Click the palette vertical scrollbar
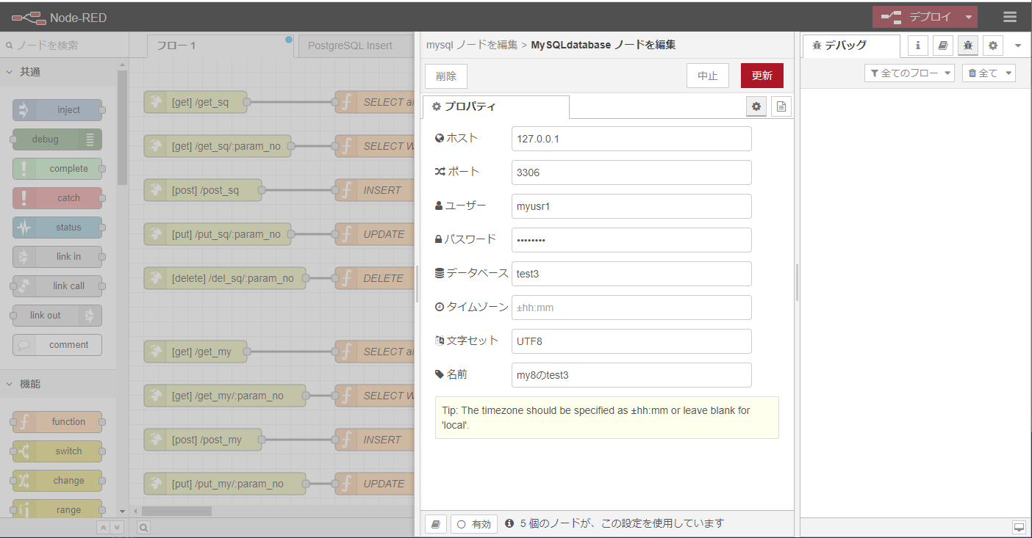This screenshot has width=1032, height=538. pyautogui.click(x=122, y=128)
